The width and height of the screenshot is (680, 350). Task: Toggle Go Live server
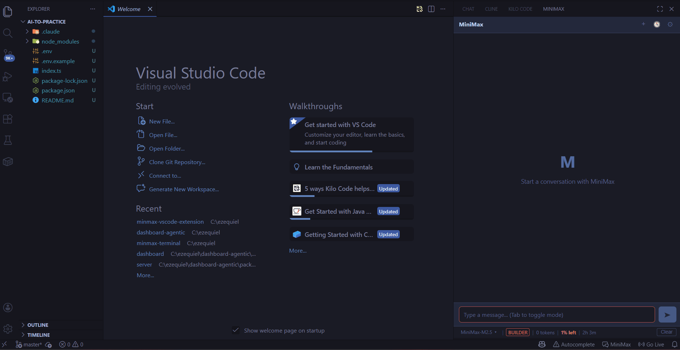pos(651,344)
